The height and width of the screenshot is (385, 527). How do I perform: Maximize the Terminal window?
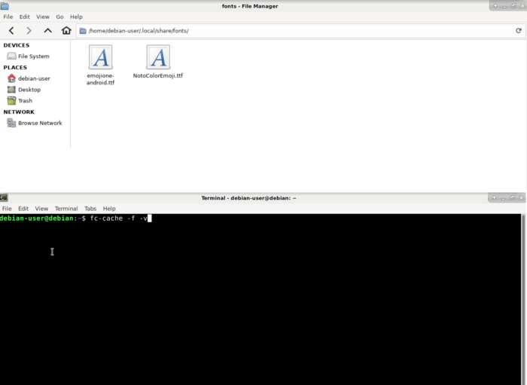coord(512,197)
